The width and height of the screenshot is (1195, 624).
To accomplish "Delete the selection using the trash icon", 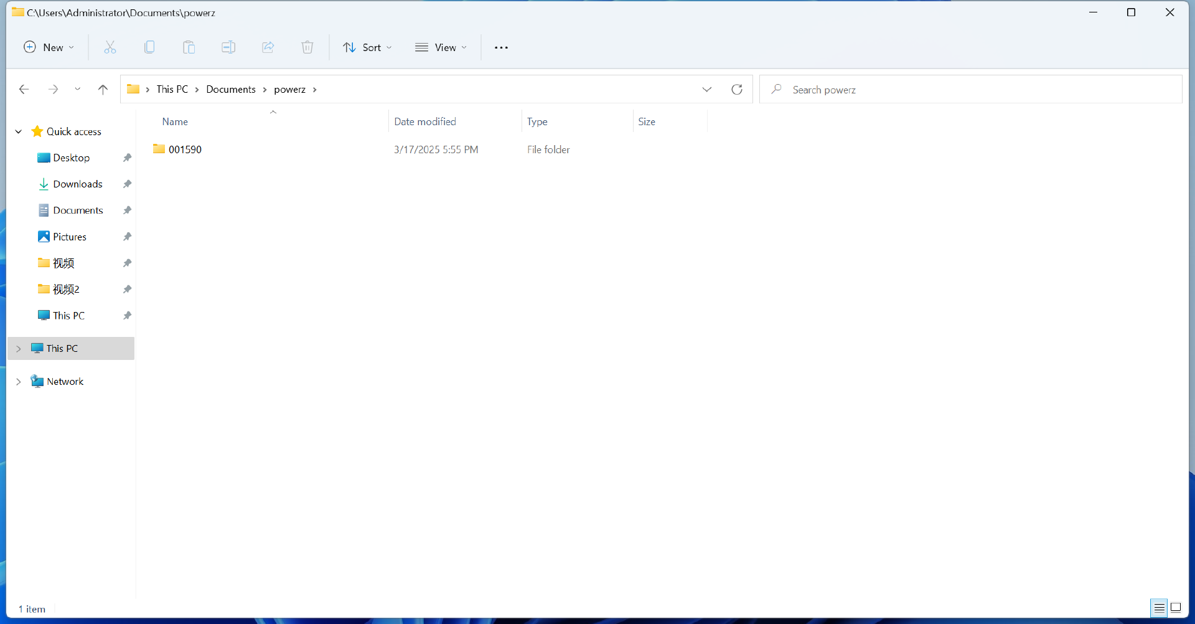I will 307,47.
